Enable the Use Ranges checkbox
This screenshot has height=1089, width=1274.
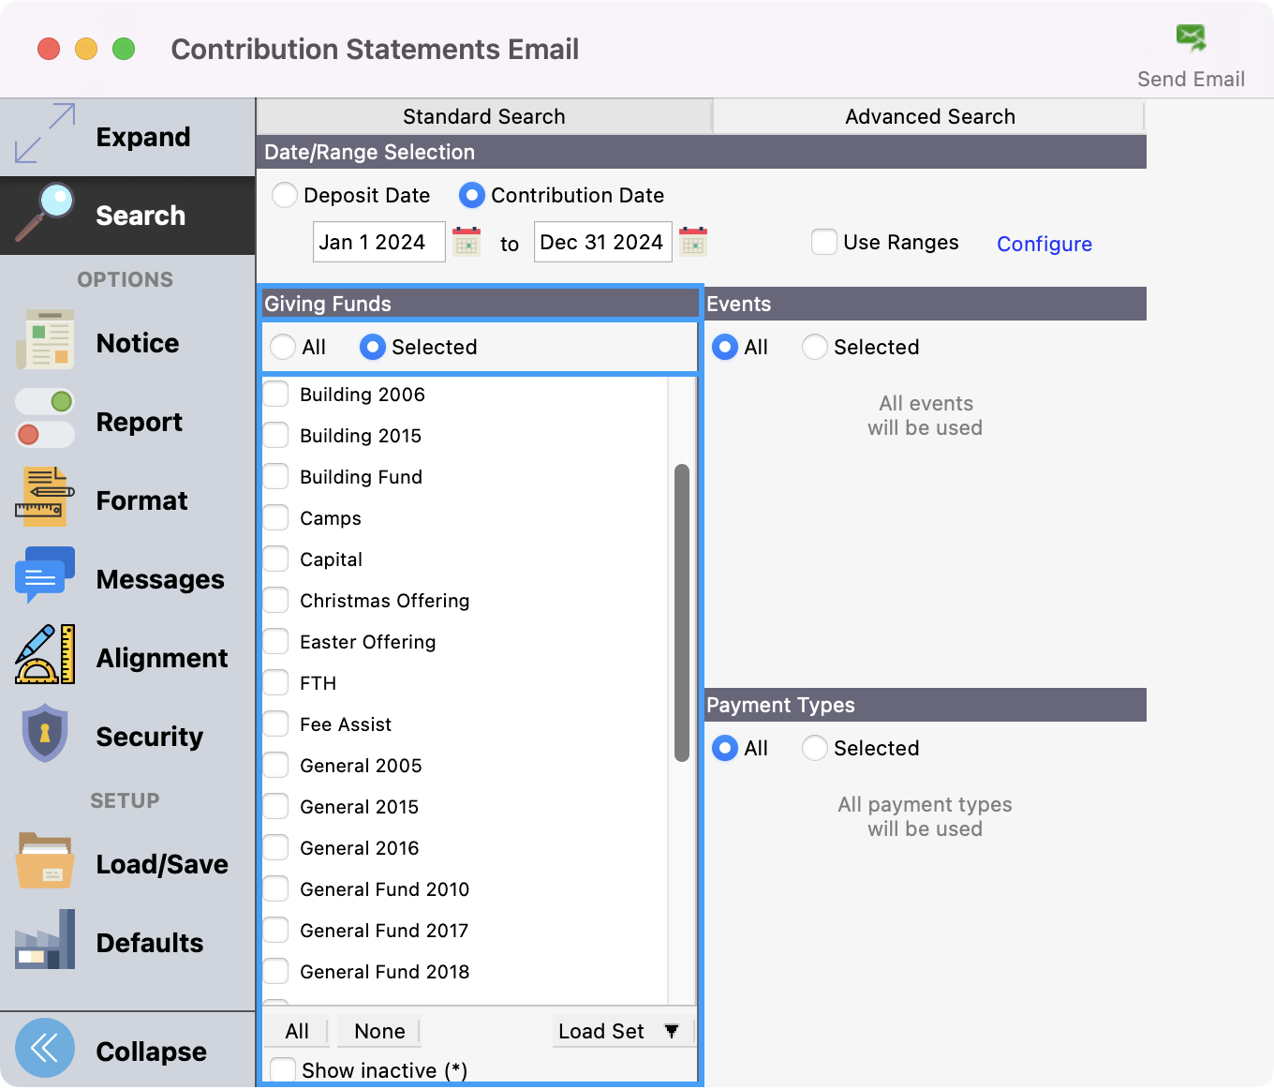(x=824, y=242)
